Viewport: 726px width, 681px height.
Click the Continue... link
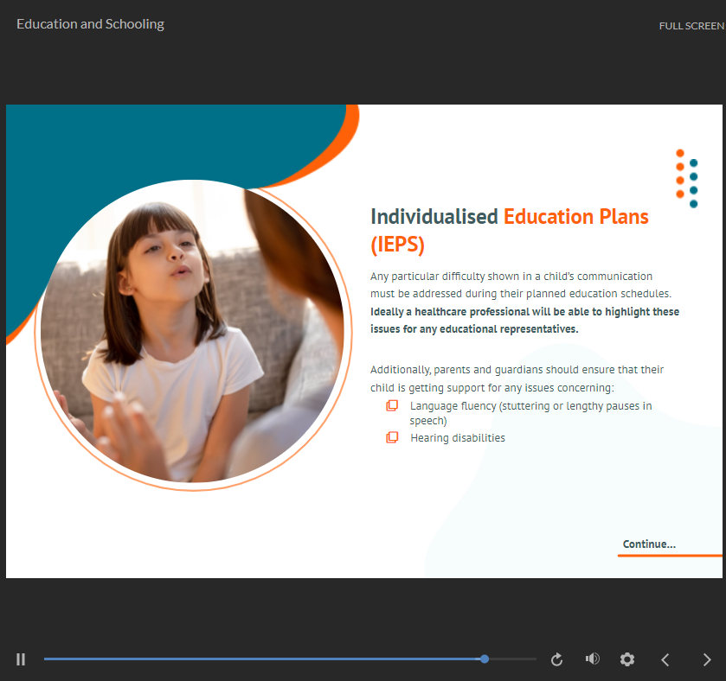point(649,544)
